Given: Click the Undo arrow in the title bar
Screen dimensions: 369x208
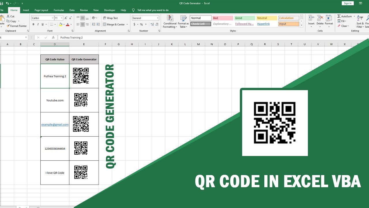Looking at the screenshot, I should (7, 3).
